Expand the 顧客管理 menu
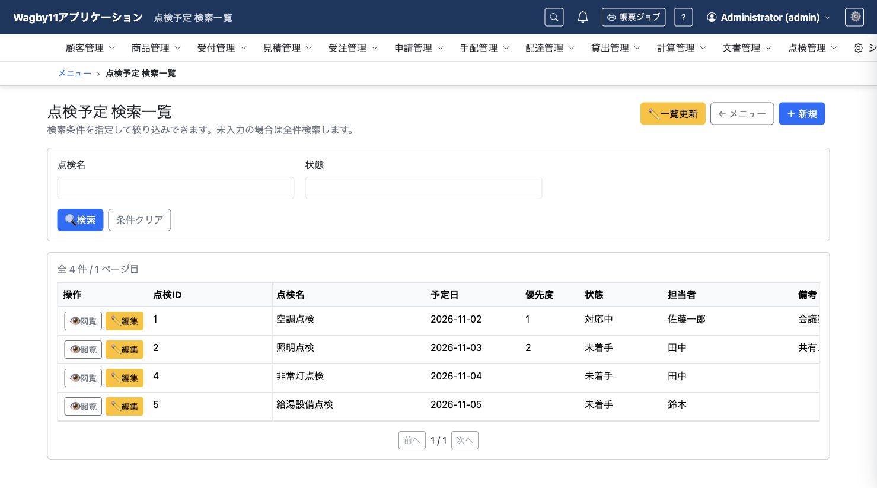Viewport: 877px width, 488px height. coord(90,48)
